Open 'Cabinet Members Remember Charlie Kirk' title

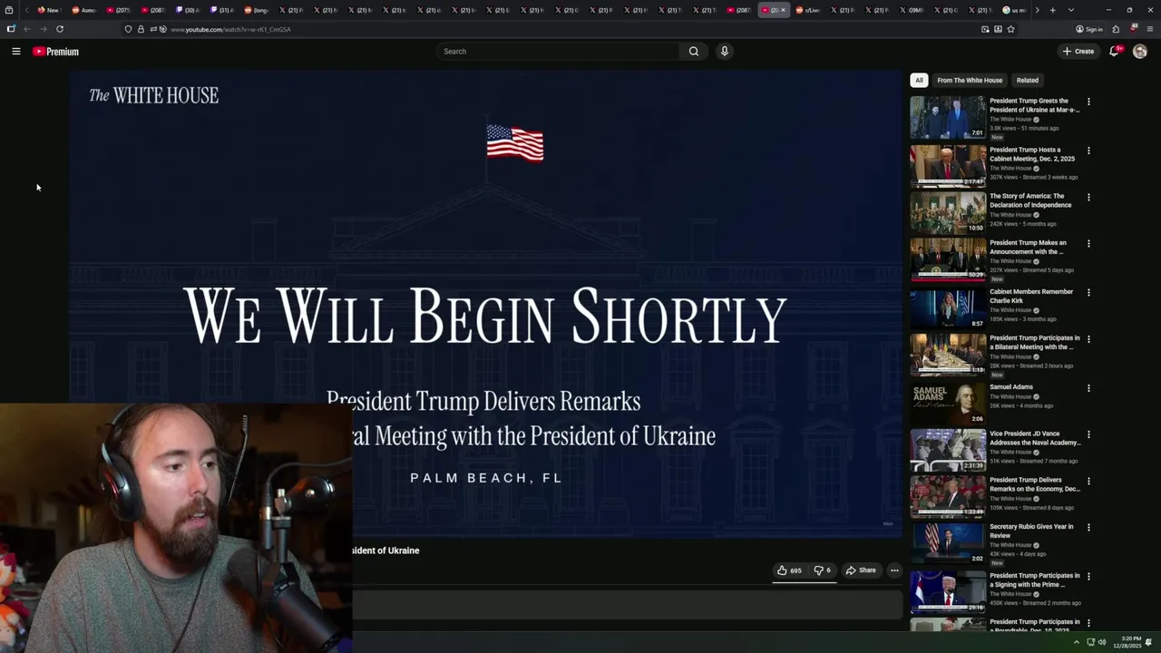(1031, 296)
